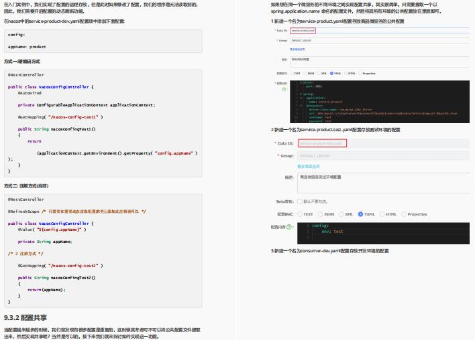The width and height of the screenshot is (475, 340).
Task: Select TEXT format in lower Beta form
Action: click(300, 214)
